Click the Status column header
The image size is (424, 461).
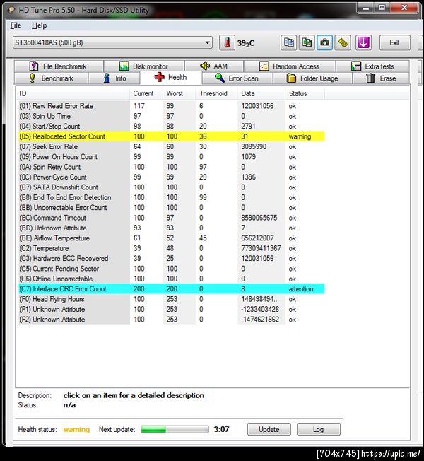(x=305, y=93)
